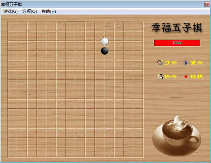Click the coffee cup picture
This screenshot has height=163, width=211.
(177, 135)
